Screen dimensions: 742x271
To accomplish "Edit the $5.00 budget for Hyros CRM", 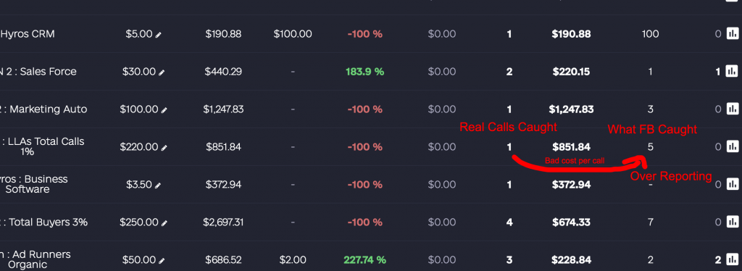I will tap(159, 35).
